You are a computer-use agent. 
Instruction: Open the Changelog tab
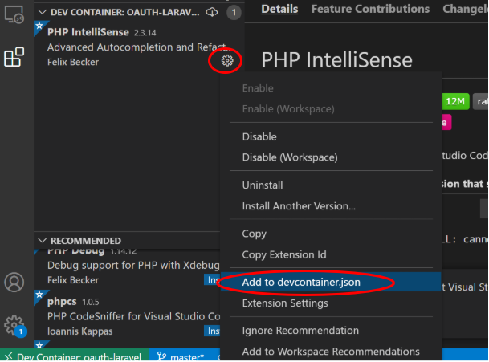coord(465,9)
